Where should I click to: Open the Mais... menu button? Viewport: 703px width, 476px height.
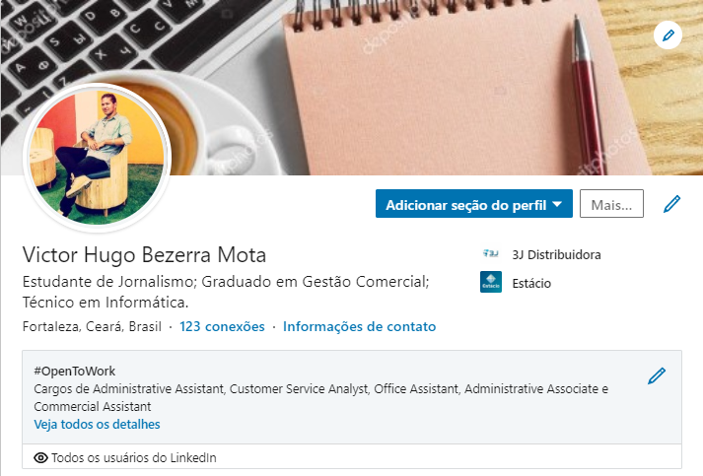(611, 204)
